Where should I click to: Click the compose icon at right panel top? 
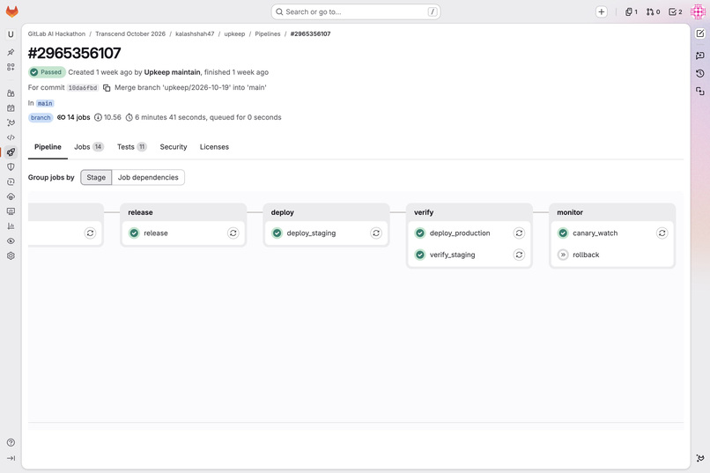point(700,33)
